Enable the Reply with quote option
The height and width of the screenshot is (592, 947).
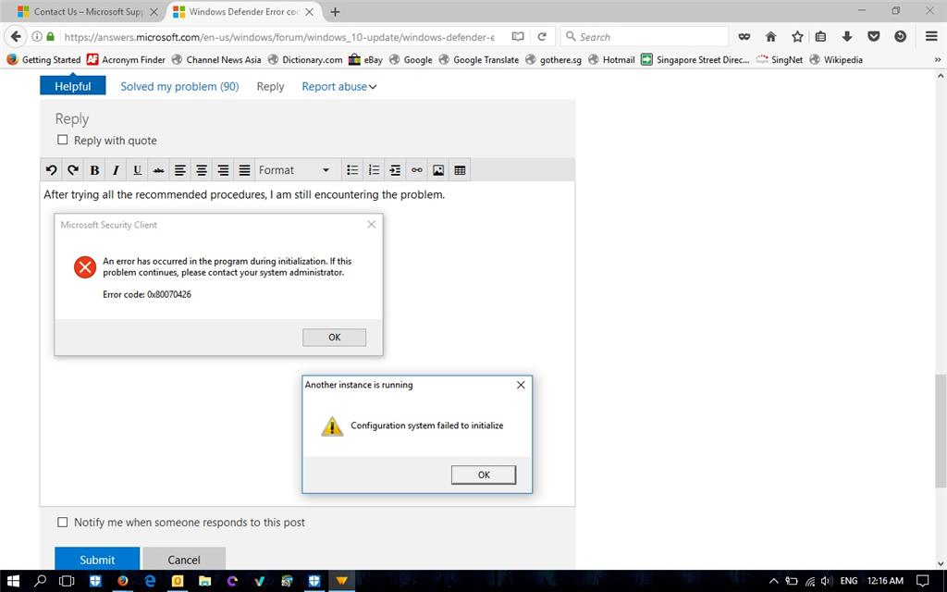point(62,140)
